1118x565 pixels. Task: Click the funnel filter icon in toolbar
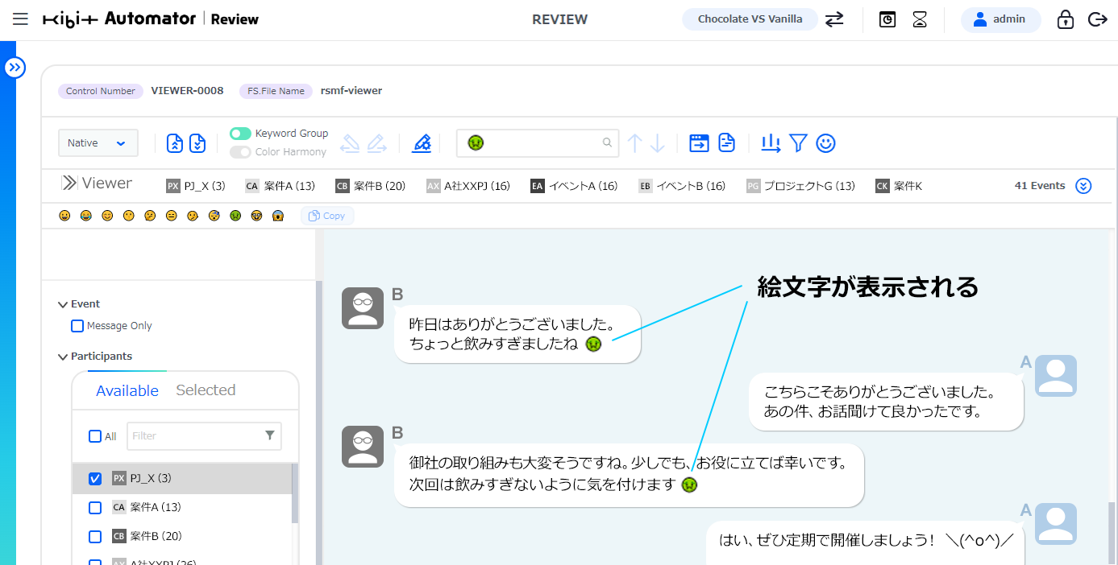pyautogui.click(x=798, y=142)
